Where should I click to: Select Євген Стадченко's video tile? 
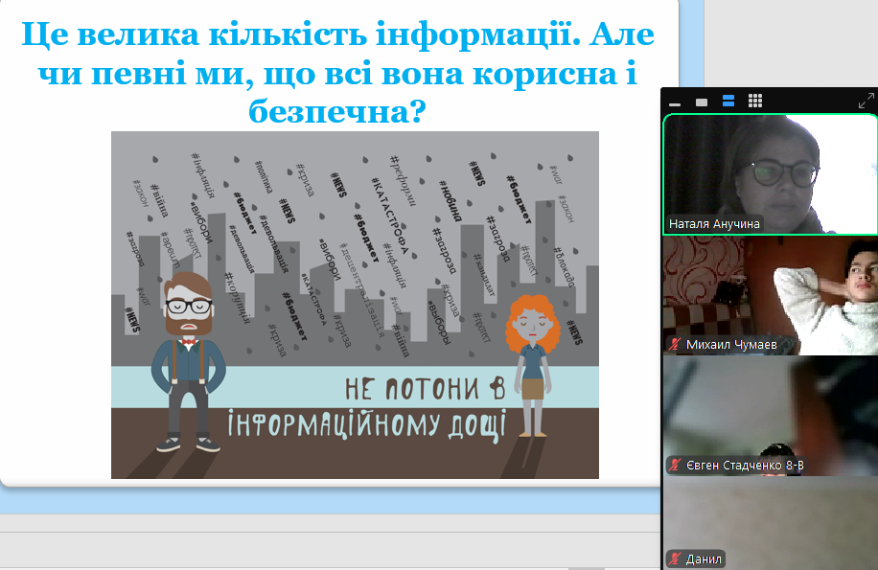click(769, 412)
